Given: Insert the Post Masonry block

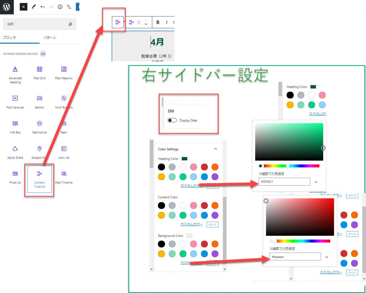Looking at the screenshot, I should pos(64,73).
